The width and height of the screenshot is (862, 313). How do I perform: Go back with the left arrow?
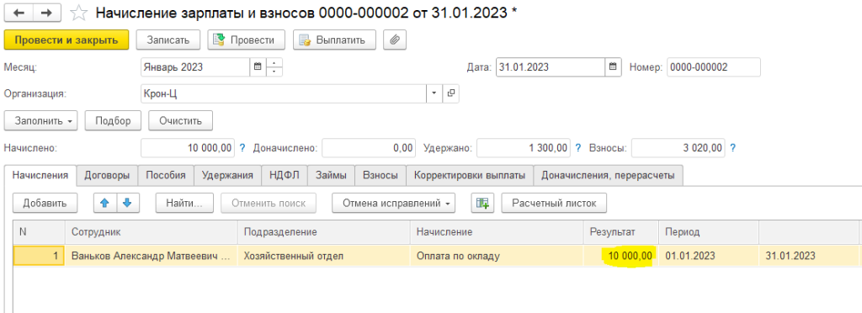[x=19, y=13]
